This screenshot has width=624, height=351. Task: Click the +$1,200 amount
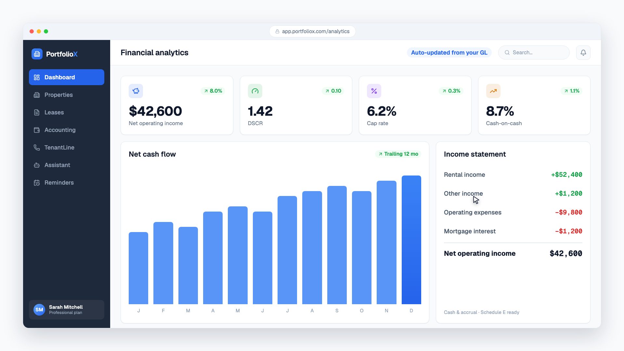(568, 194)
